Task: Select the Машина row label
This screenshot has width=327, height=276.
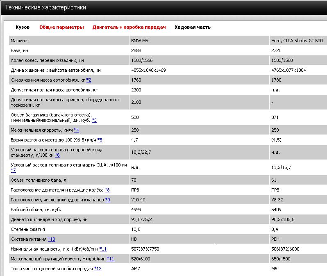Action: point(19,41)
